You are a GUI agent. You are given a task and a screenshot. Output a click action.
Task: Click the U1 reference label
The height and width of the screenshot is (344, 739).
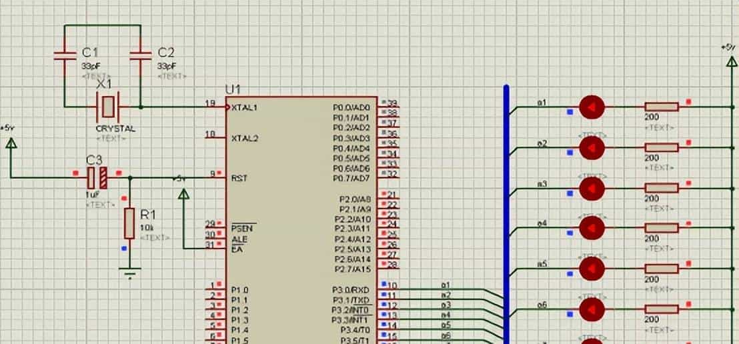(233, 89)
